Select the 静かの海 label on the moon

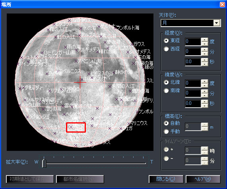coord(124,72)
